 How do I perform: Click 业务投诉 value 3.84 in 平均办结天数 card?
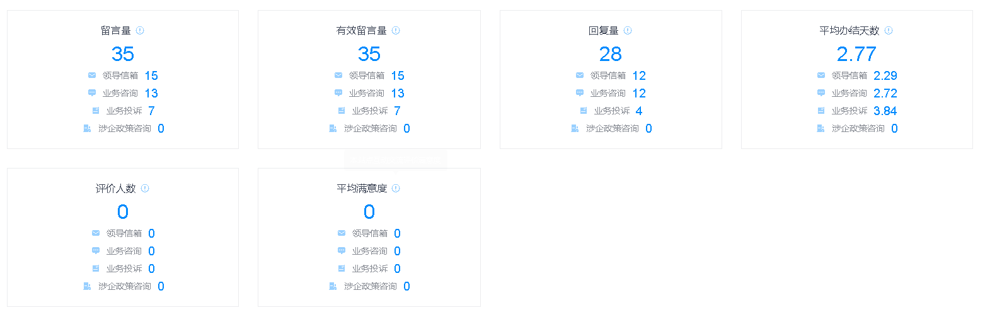pyautogui.click(x=885, y=111)
